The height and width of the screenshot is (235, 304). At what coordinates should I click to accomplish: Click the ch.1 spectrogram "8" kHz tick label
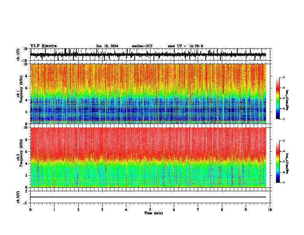pyautogui.click(x=26, y=76)
